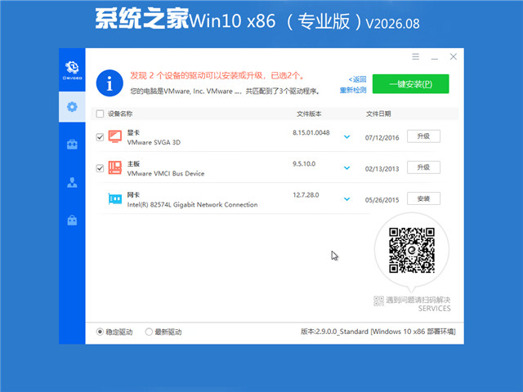Click the VMware VMCI Bus Device name
The width and height of the screenshot is (523, 392).
pyautogui.click(x=166, y=173)
